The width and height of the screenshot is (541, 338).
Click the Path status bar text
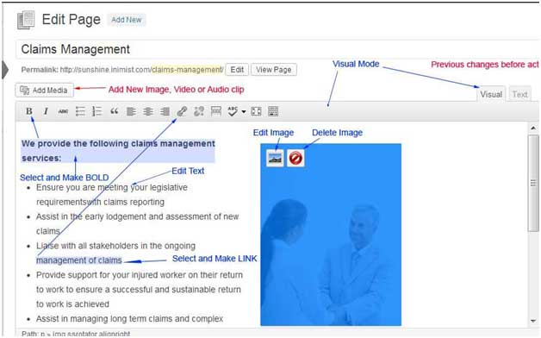point(76,334)
